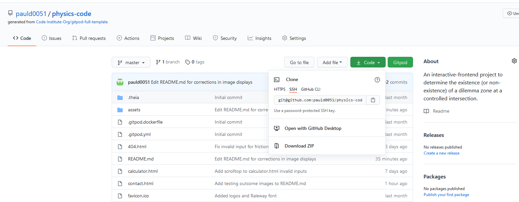Open the Add file dropdown
The height and width of the screenshot is (202, 519).
coord(332,62)
